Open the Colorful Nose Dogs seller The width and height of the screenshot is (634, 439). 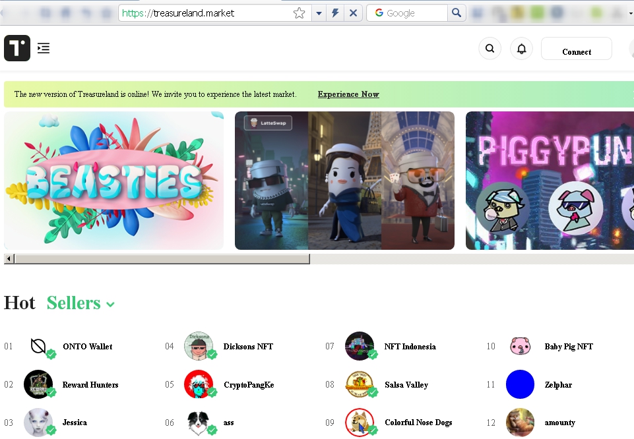pyautogui.click(x=418, y=423)
